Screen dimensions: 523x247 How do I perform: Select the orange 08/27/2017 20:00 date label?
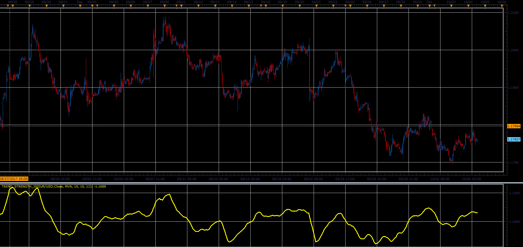14,179
